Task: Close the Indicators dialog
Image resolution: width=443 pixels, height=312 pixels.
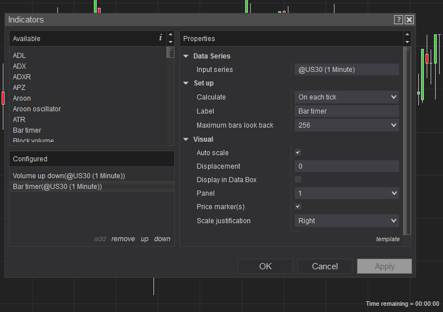Action: coord(409,20)
